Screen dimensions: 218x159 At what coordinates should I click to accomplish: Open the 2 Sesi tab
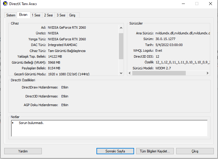coord(48,15)
